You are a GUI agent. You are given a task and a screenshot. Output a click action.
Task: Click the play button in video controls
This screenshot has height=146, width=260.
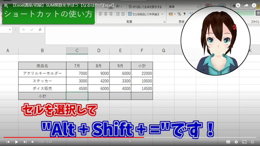pyautogui.click(x=16, y=142)
